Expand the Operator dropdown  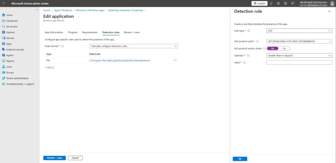pyautogui.click(x=299, y=56)
